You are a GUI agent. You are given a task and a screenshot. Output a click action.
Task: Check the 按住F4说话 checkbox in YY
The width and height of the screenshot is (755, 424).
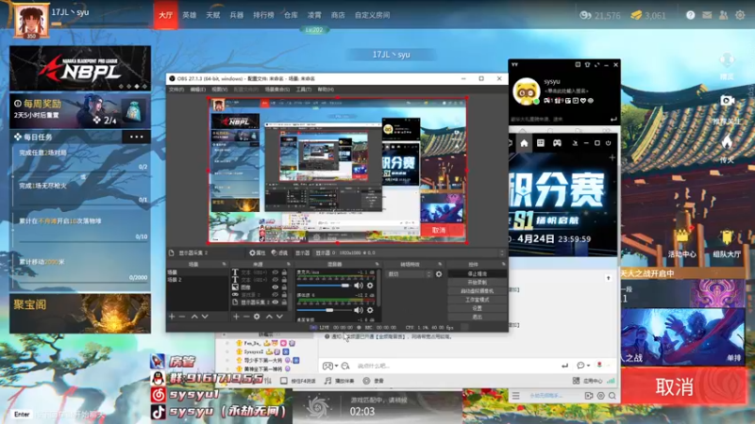(x=284, y=381)
